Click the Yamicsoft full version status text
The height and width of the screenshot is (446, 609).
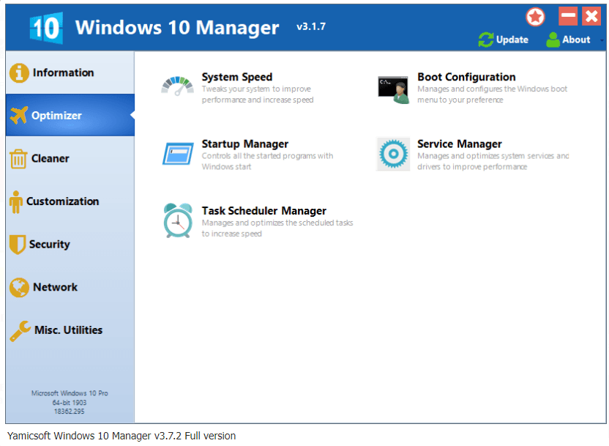(119, 436)
